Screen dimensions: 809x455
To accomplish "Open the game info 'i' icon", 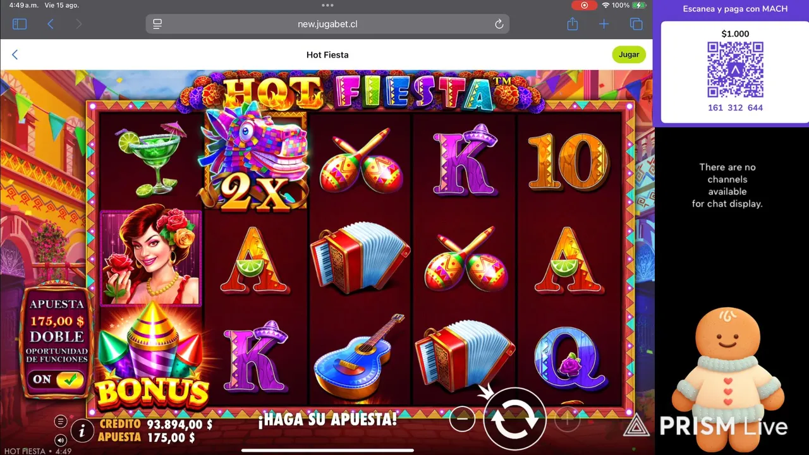I will tap(82, 431).
